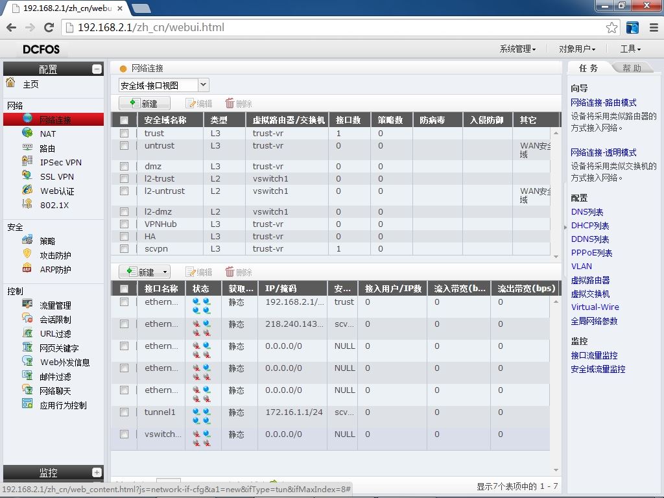Switch to the 帮助 tab

pos(632,67)
